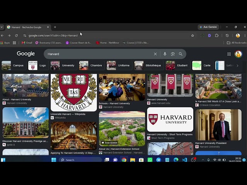Show more filter chips with right chevron

point(237,66)
